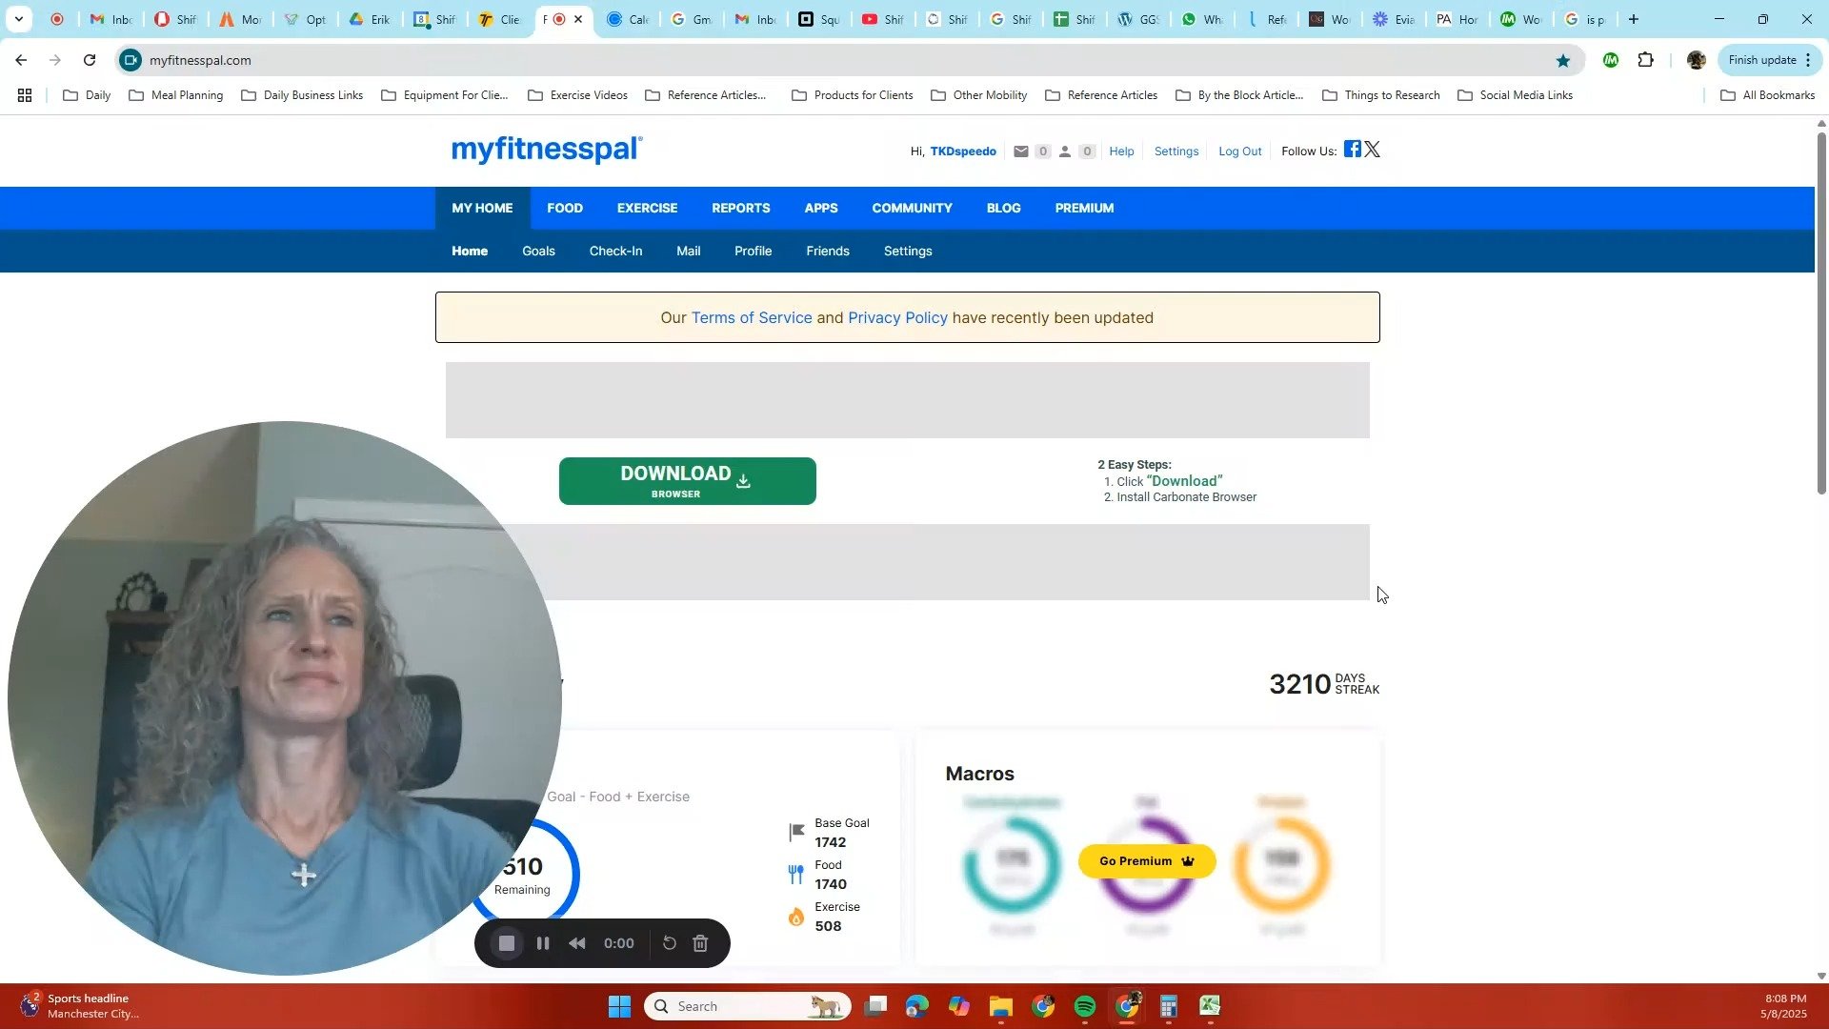The height and width of the screenshot is (1029, 1829).
Task: Open the clock and date in the system tray
Action: (x=1783, y=1007)
